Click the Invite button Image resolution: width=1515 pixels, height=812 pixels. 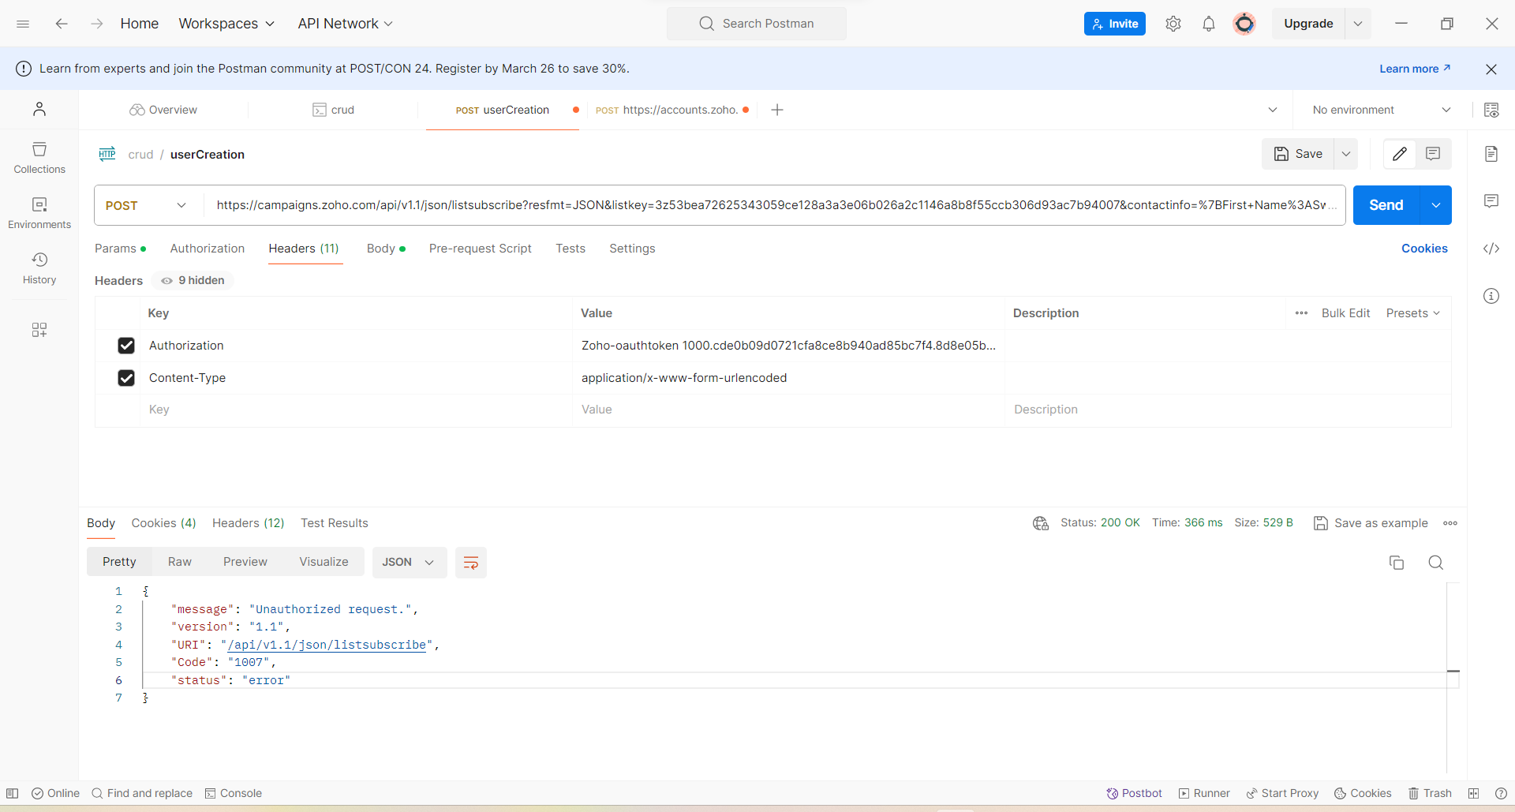point(1115,24)
